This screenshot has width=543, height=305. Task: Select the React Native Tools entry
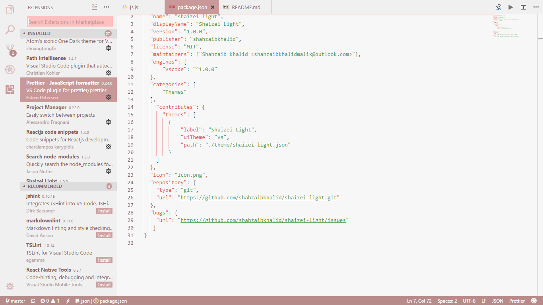coord(68,277)
